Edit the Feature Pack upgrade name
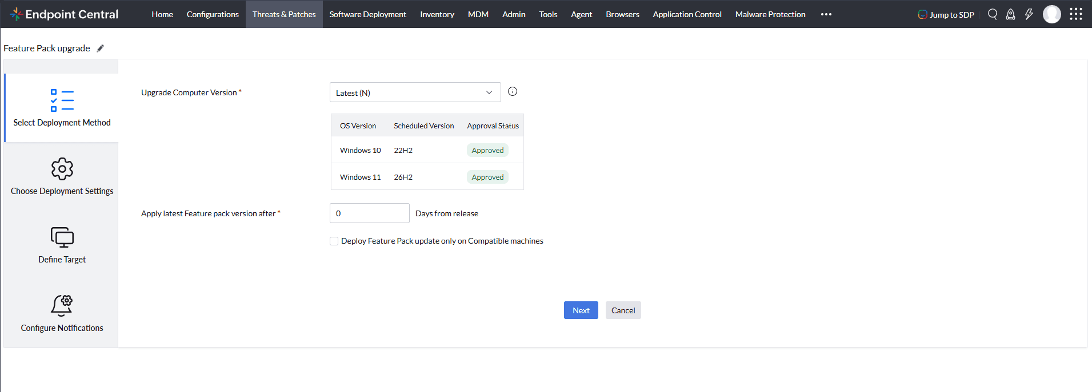 101,49
